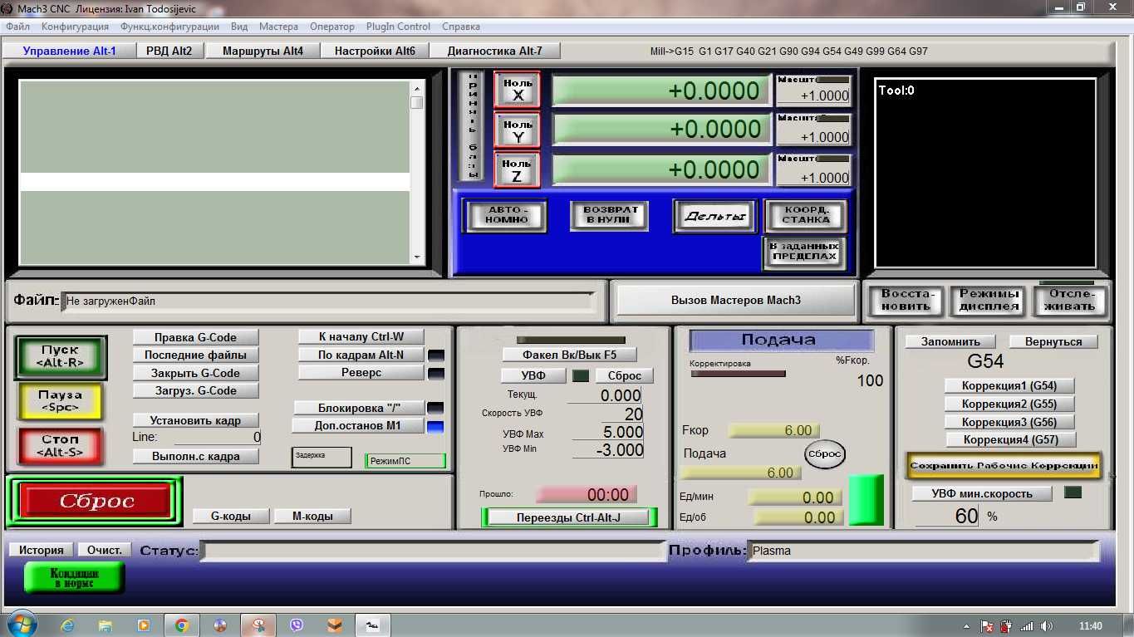Click the Восстановить display button
The image size is (1134, 637).
[x=907, y=301]
